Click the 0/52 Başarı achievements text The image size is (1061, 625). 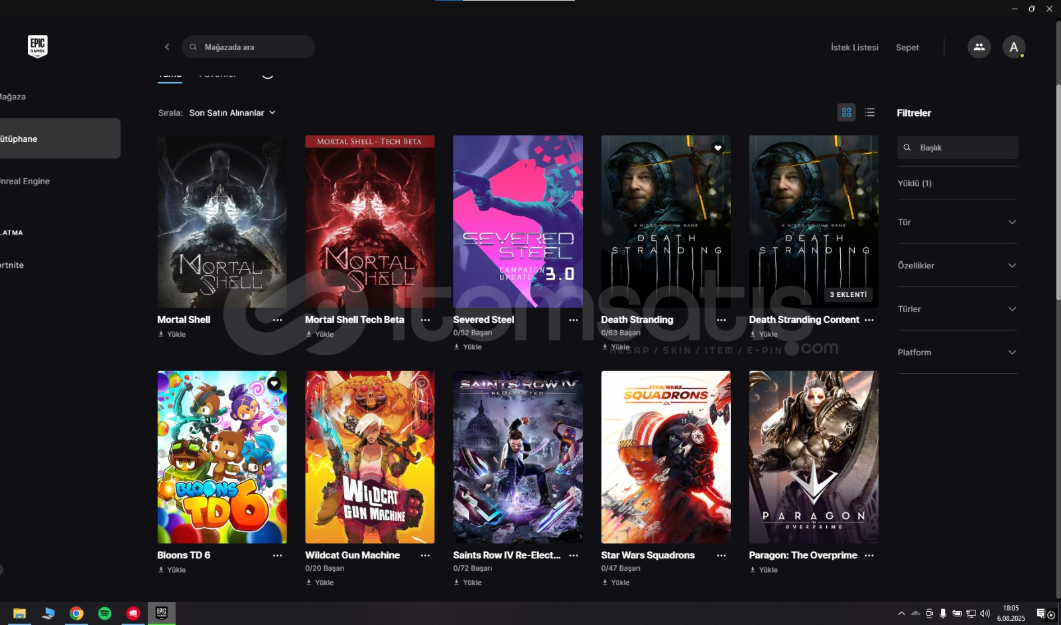pos(473,333)
